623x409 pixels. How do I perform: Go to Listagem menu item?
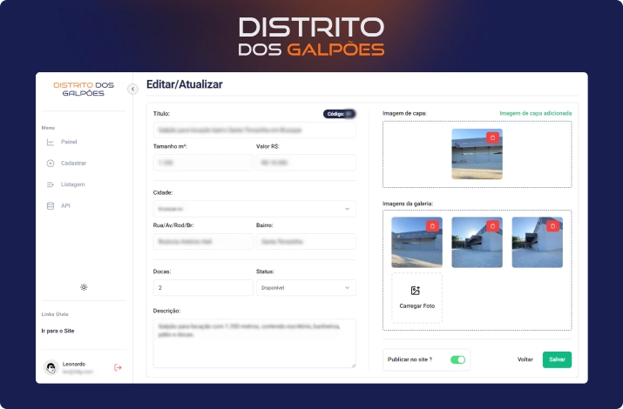(x=72, y=184)
